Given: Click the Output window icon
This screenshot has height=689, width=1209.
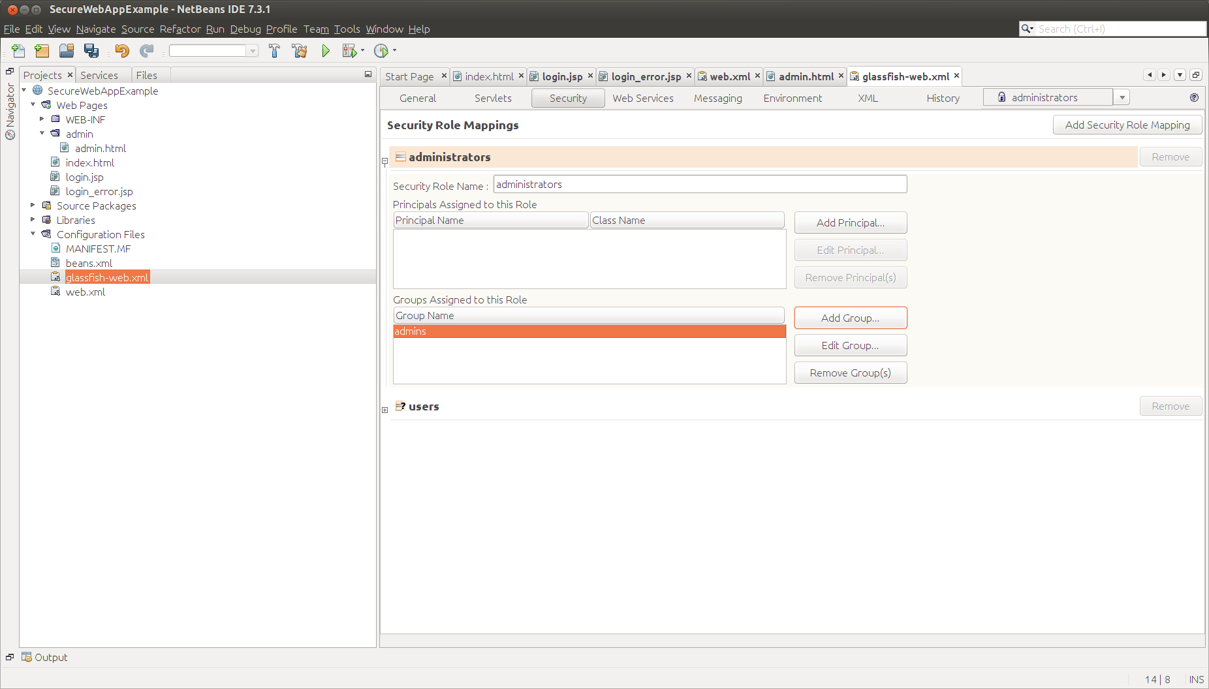Looking at the screenshot, I should (x=26, y=657).
